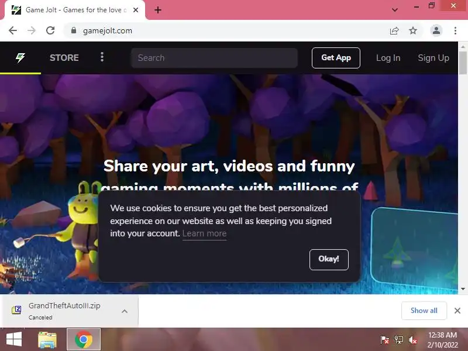468x351 pixels.
Task: Open File Explorer from the taskbar
Action: (47, 339)
